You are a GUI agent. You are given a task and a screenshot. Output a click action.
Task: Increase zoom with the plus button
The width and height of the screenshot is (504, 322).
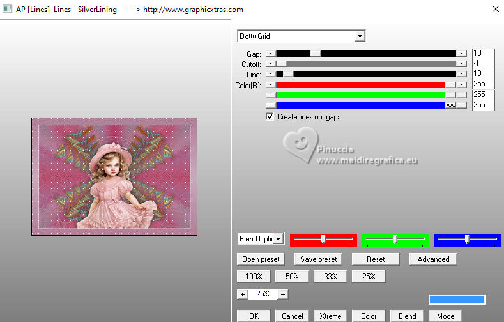pyautogui.click(x=243, y=294)
